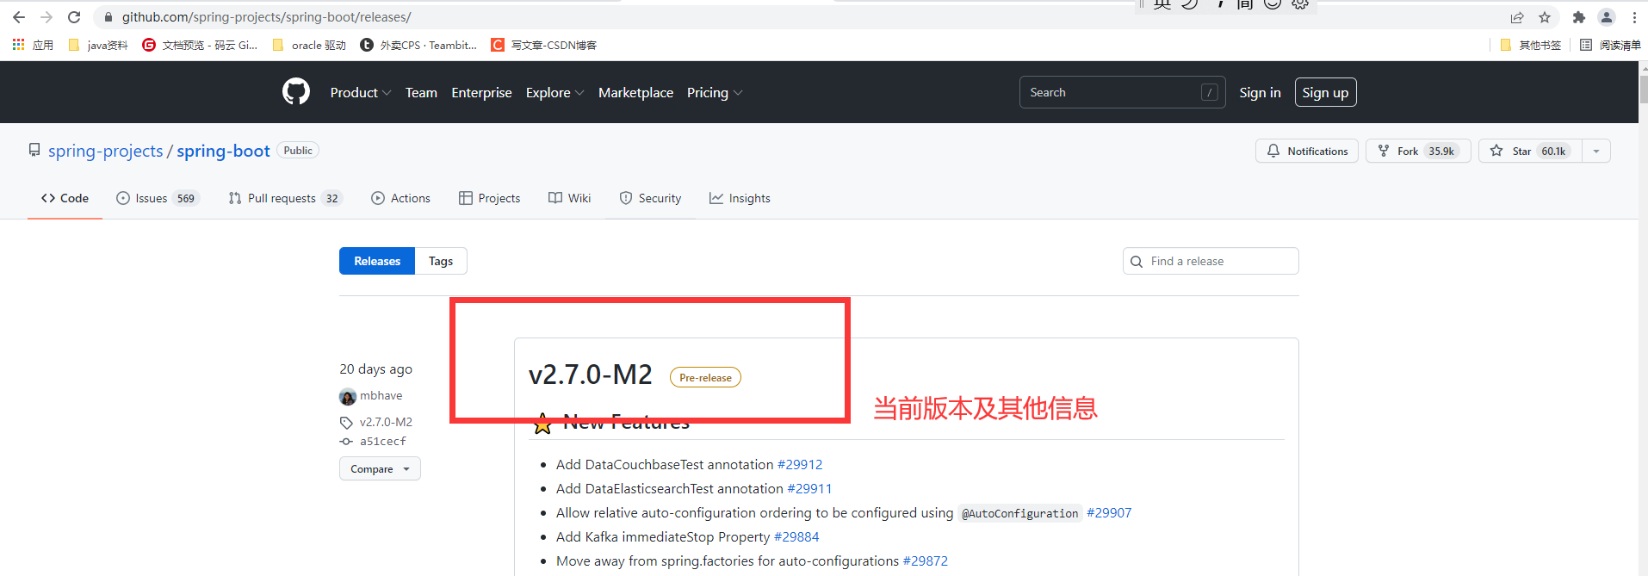
Task: Open the 外卖CPS Teambit bookmark
Action: 418,45
